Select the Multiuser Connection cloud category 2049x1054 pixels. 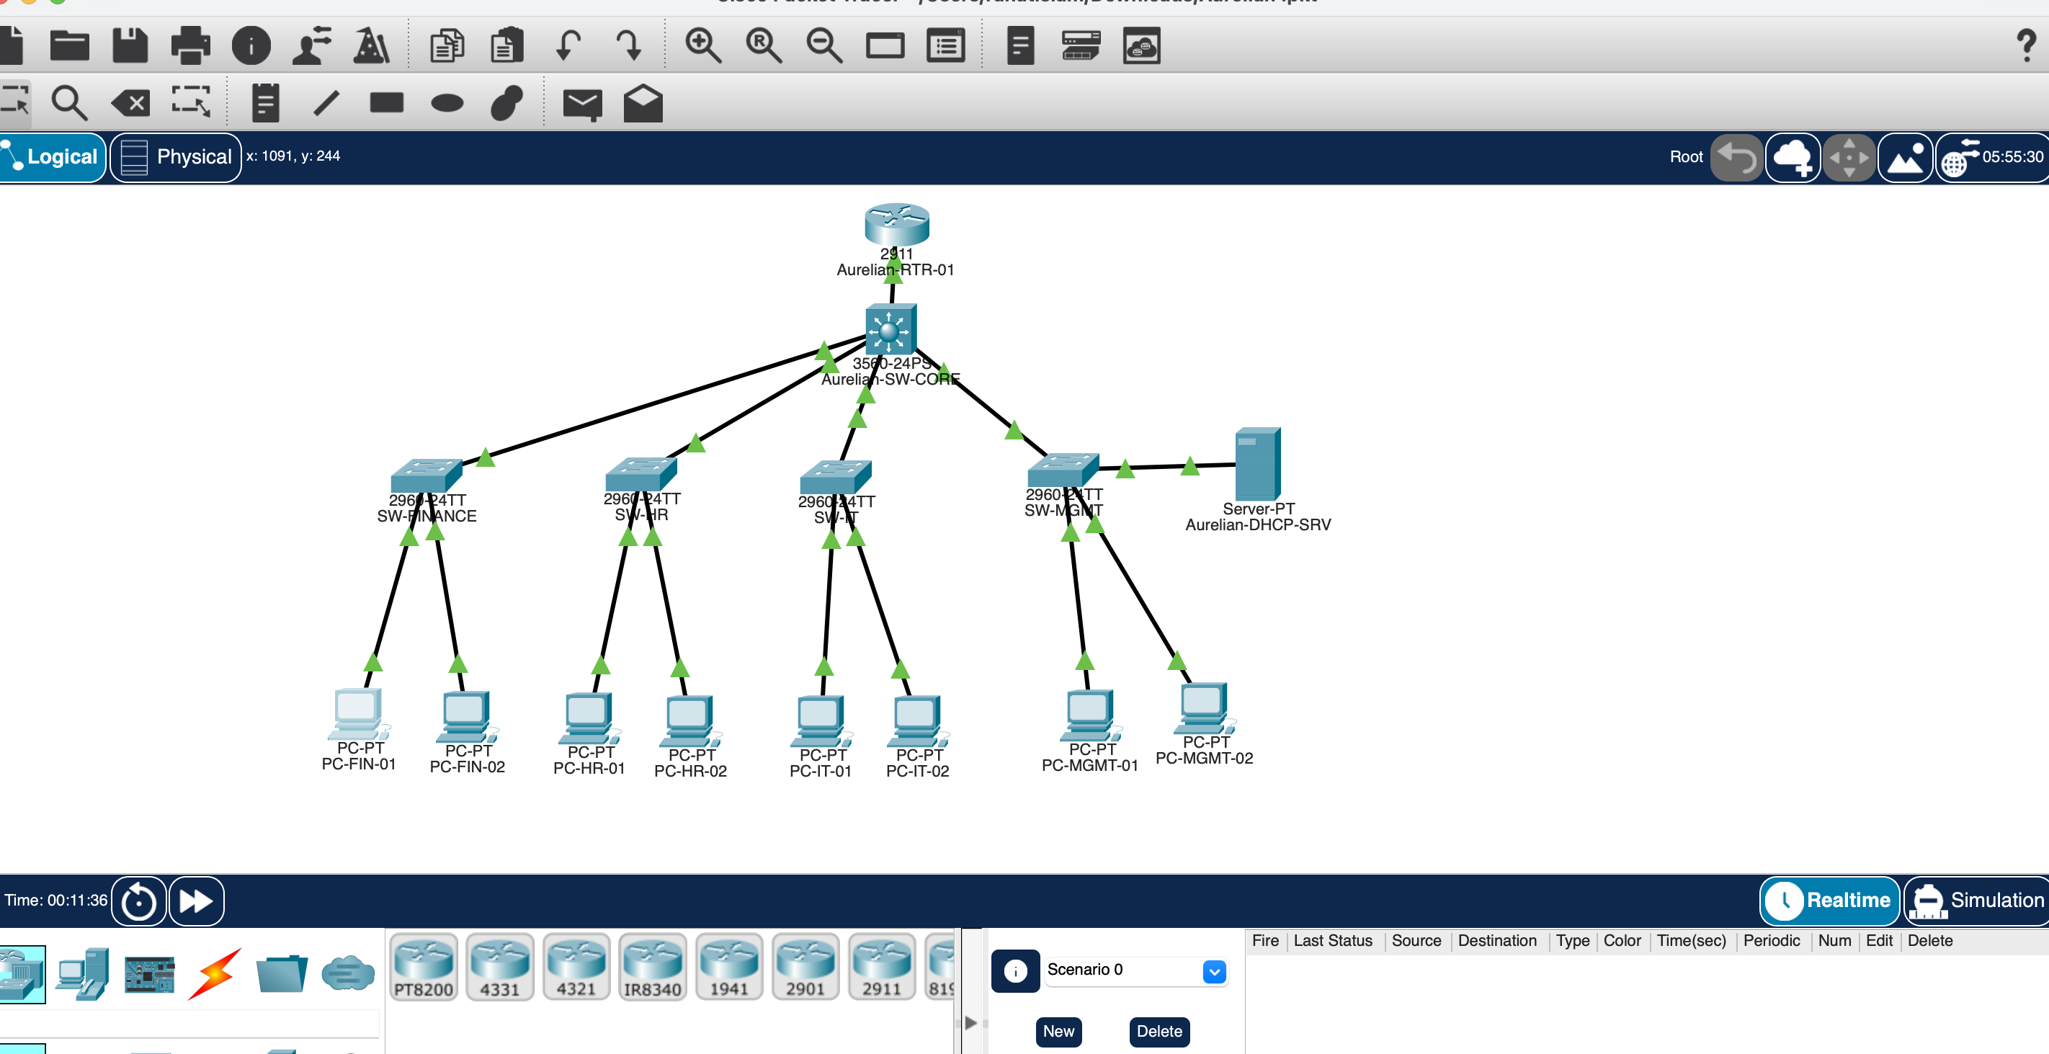click(347, 973)
